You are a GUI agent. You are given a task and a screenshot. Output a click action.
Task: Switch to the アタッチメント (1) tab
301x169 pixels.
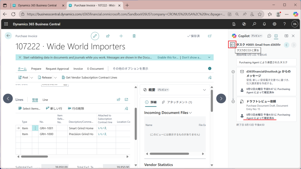pos(177,102)
